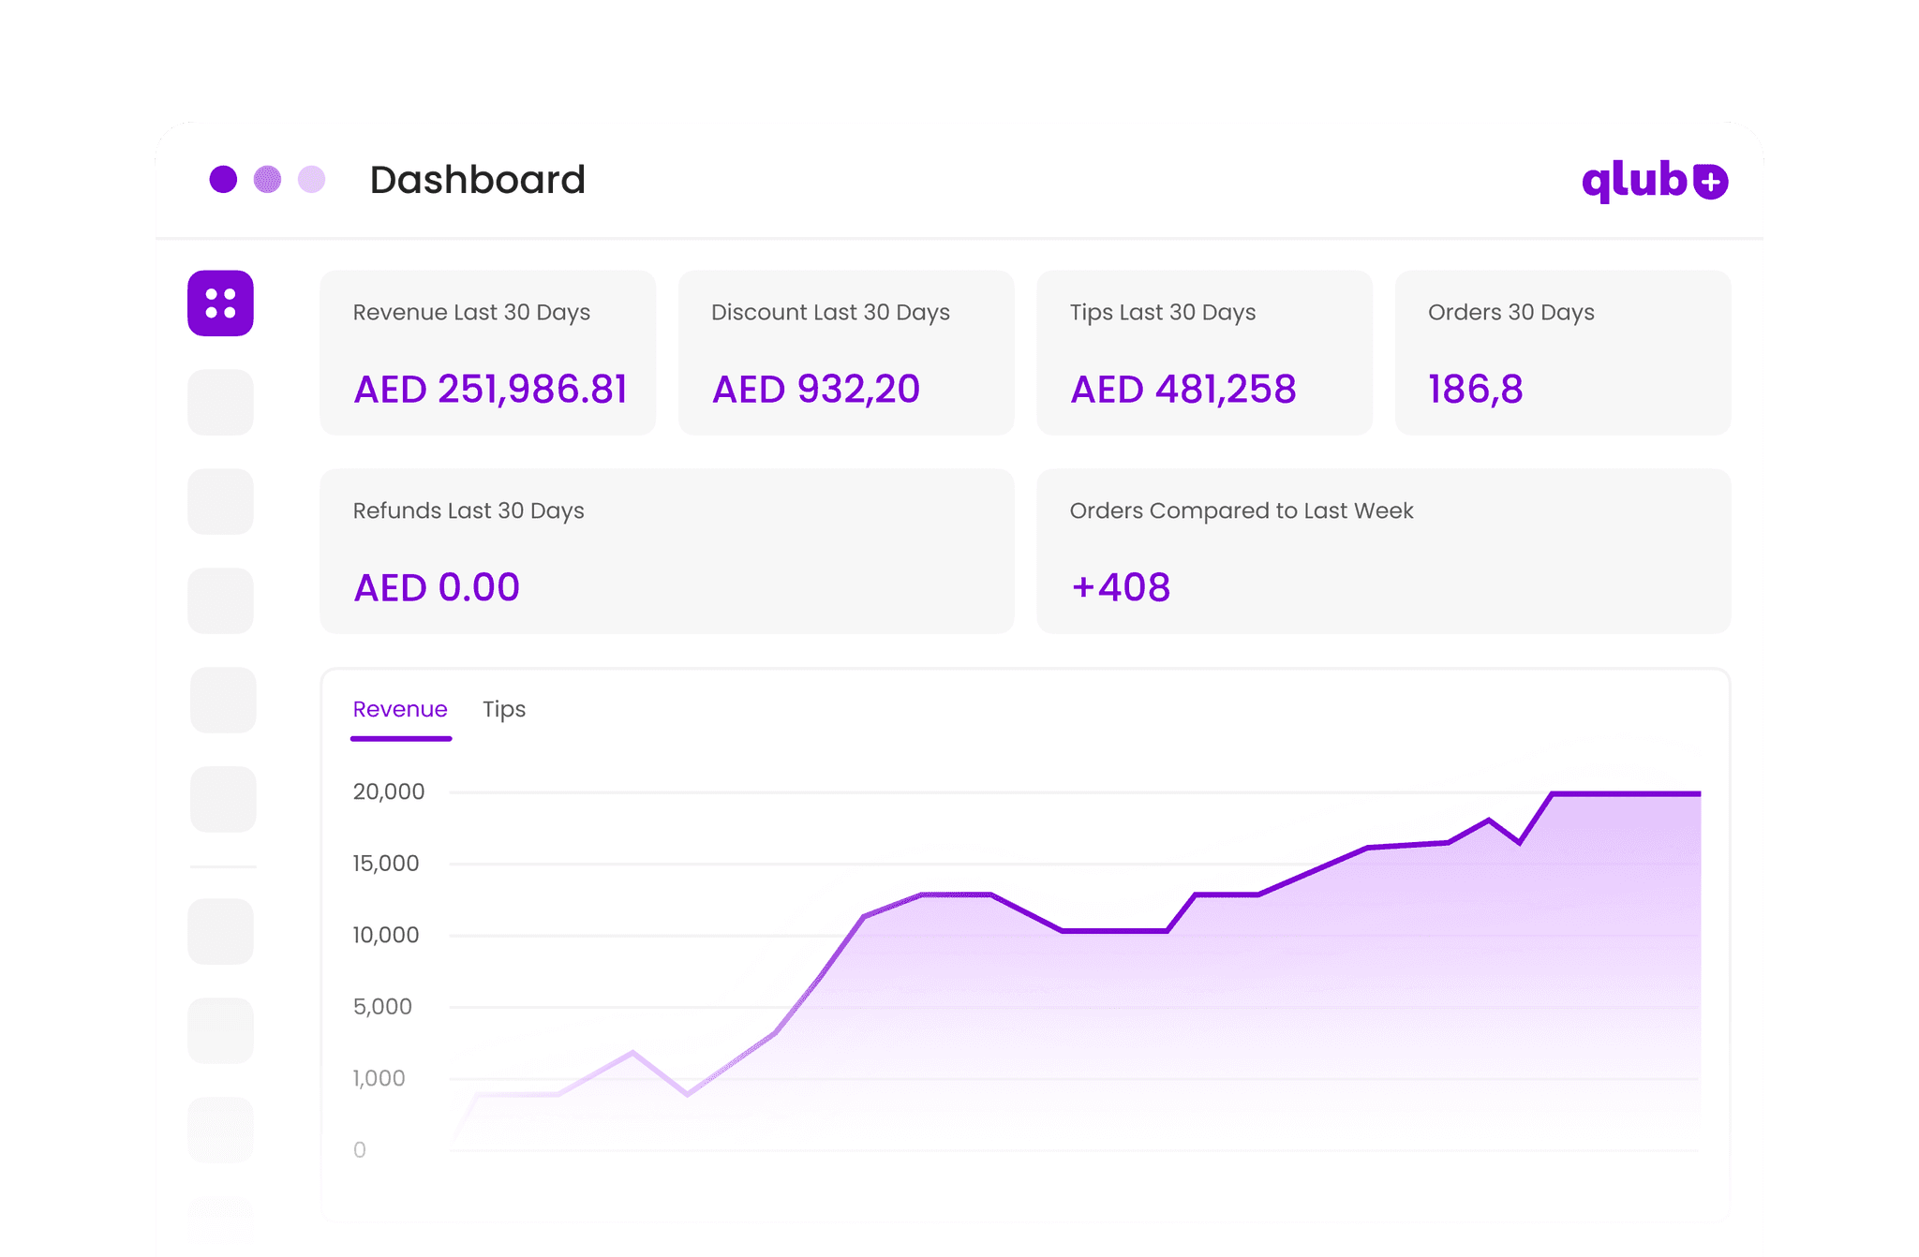Click the dark purple window dot
Screen dimensions: 1919x1257
(x=223, y=179)
